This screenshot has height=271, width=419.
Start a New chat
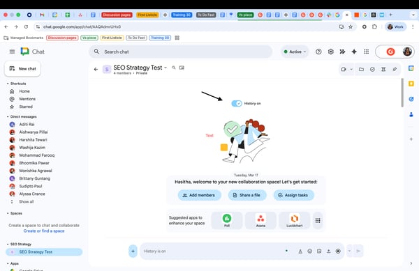22,69
